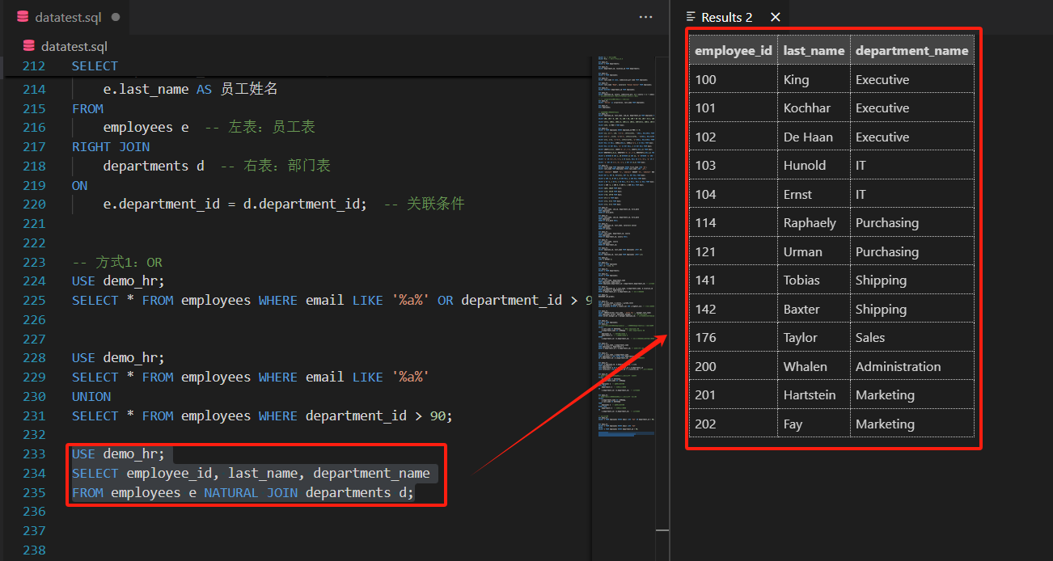
Task: Select the Sales department cell
Action: [912, 338]
